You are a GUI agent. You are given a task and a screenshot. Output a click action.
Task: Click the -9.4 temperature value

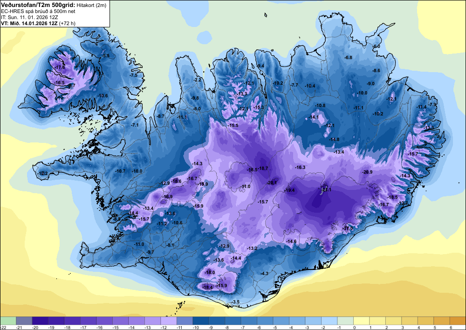click(x=260, y=66)
